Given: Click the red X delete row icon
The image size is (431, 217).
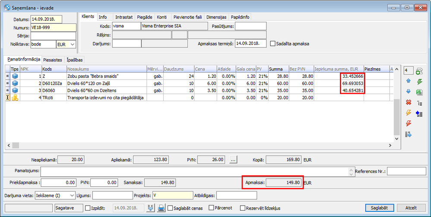Looking at the screenshot, I should click(x=409, y=102).
